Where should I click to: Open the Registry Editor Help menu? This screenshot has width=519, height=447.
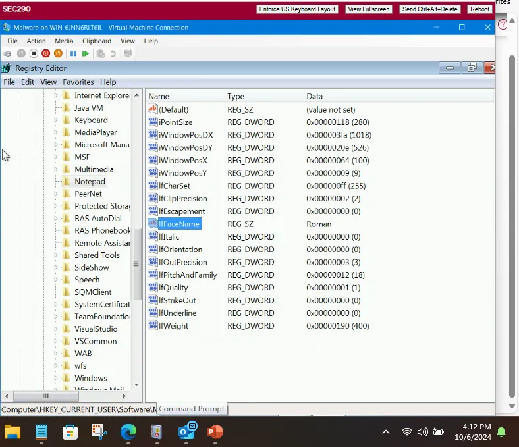108,82
